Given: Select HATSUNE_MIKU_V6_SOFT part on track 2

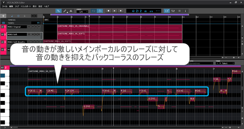Looking at the screenshot, I should (120, 36).
